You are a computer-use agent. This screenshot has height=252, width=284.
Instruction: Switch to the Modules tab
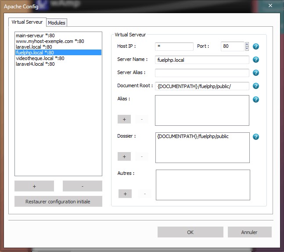57,23
